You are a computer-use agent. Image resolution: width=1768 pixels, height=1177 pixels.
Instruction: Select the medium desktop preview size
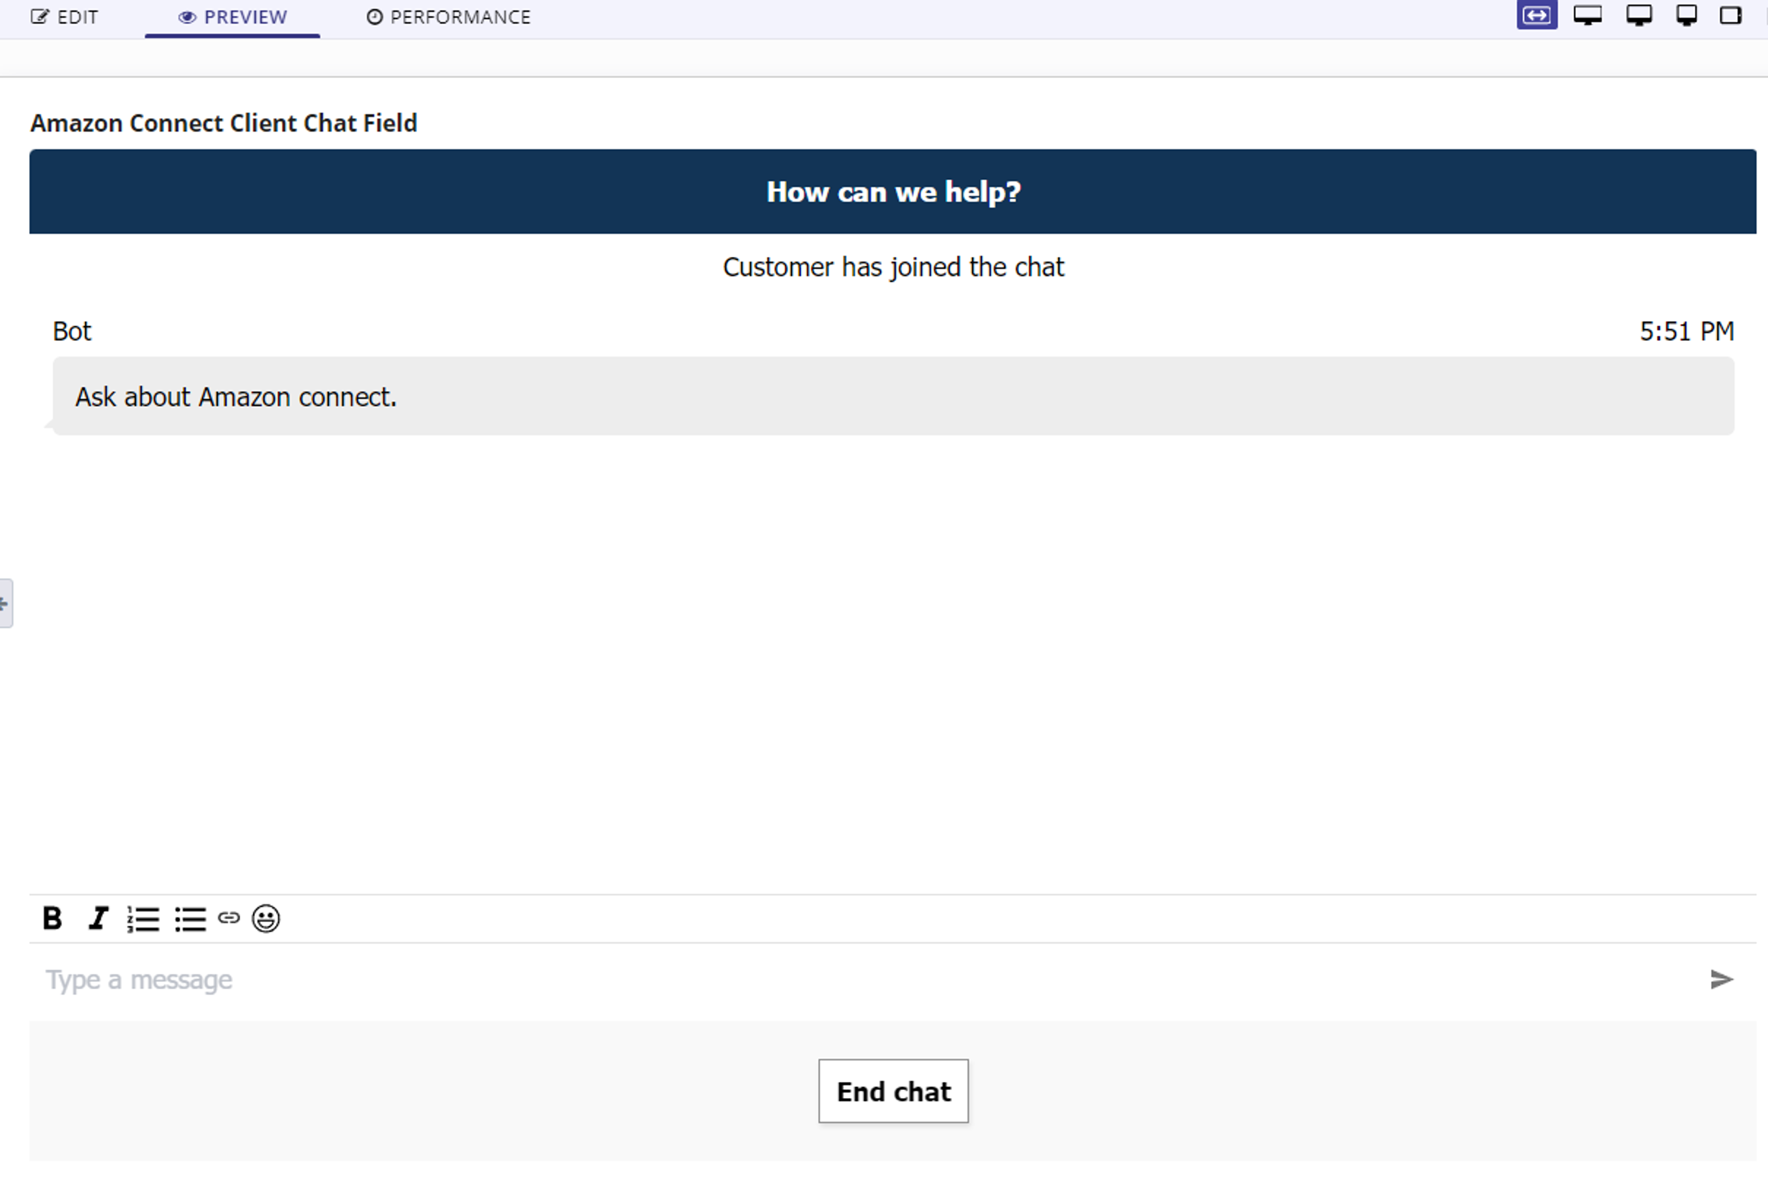(x=1639, y=15)
